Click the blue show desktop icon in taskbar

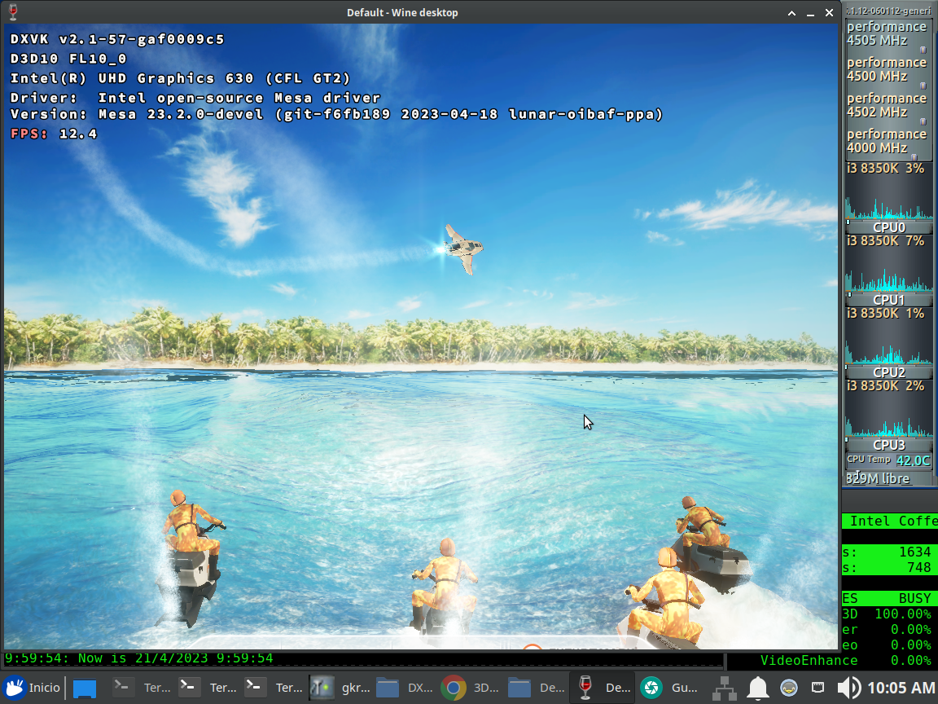click(x=85, y=688)
